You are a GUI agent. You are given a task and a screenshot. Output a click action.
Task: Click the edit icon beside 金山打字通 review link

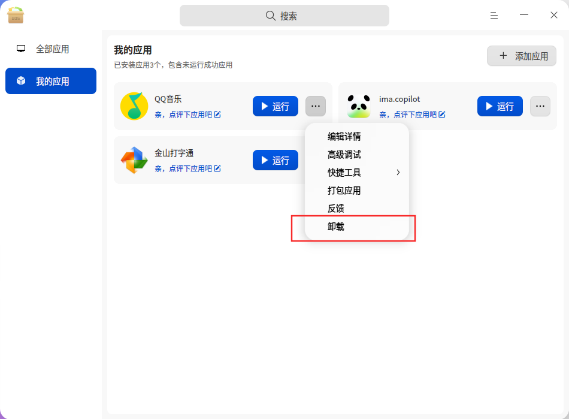point(217,168)
